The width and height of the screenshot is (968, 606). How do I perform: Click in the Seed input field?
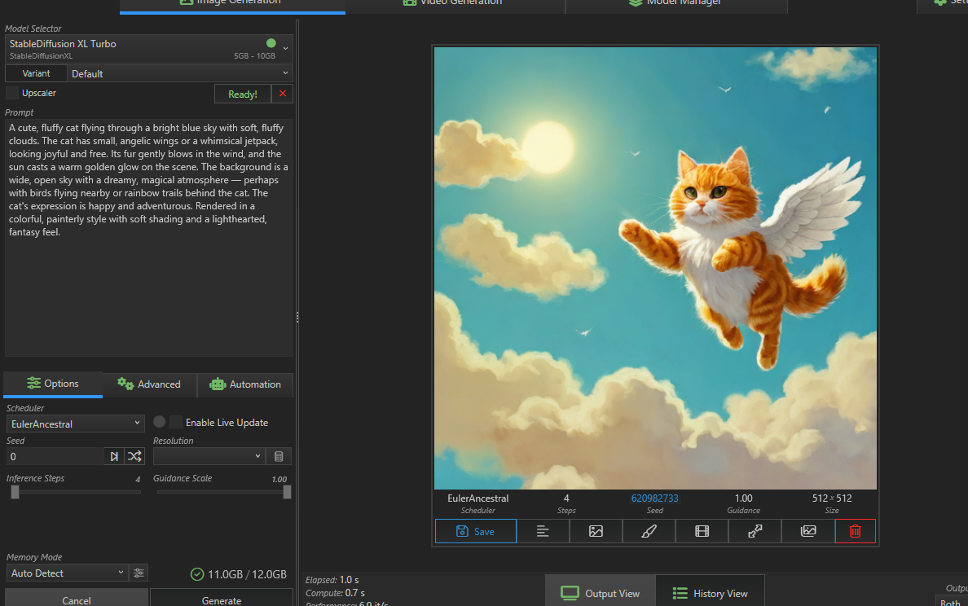pos(55,457)
